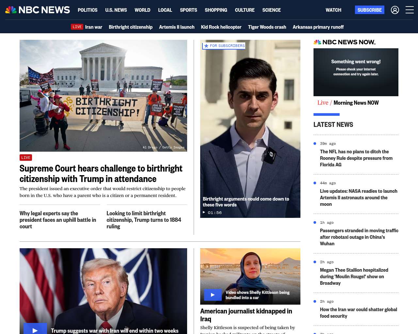418x334 pixels.
Task: Click the Supreme Court protest photo
Action: click(103, 96)
